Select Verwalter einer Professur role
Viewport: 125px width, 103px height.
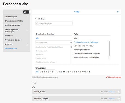84,46
